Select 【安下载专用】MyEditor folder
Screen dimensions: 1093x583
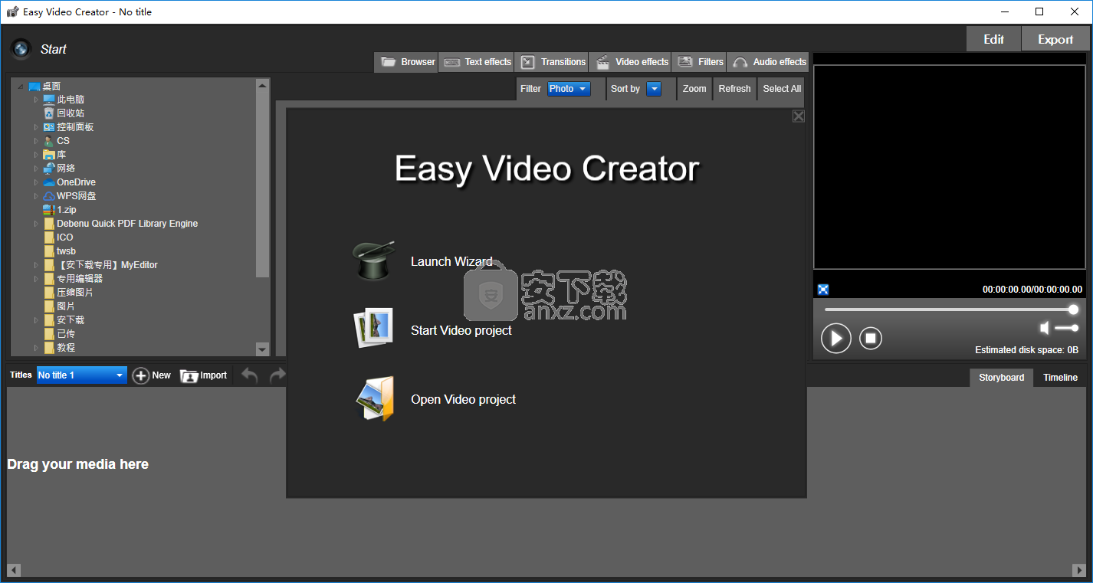(100, 265)
